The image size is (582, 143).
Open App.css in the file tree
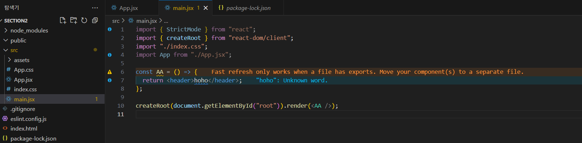point(24,70)
